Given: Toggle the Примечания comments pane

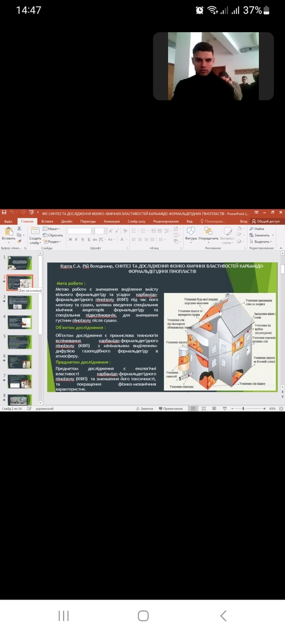Looking at the screenshot, I should [171, 409].
